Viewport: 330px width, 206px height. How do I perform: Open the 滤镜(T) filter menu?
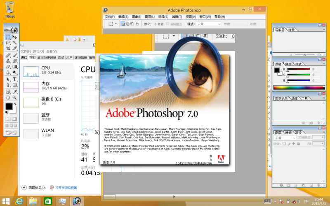tap(177, 16)
